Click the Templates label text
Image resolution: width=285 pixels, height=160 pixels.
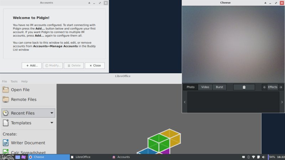pyautogui.click(x=21, y=123)
